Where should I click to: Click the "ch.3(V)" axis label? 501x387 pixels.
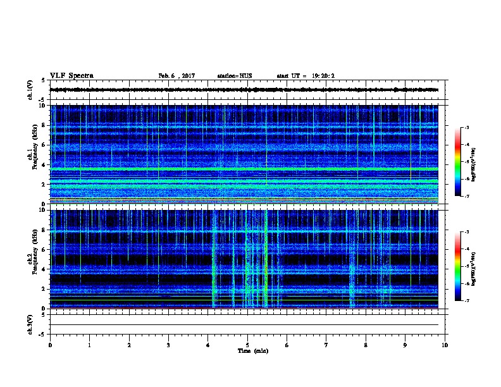pyautogui.click(x=30, y=324)
